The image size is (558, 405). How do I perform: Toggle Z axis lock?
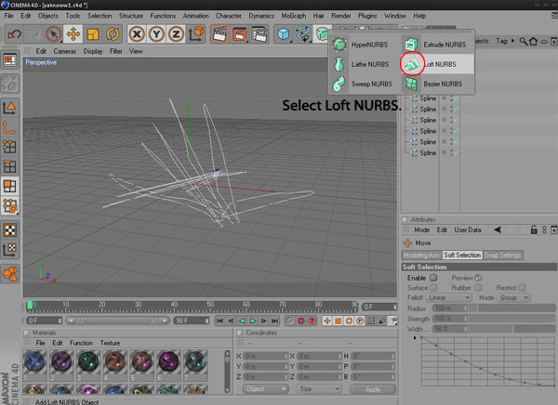pos(176,34)
